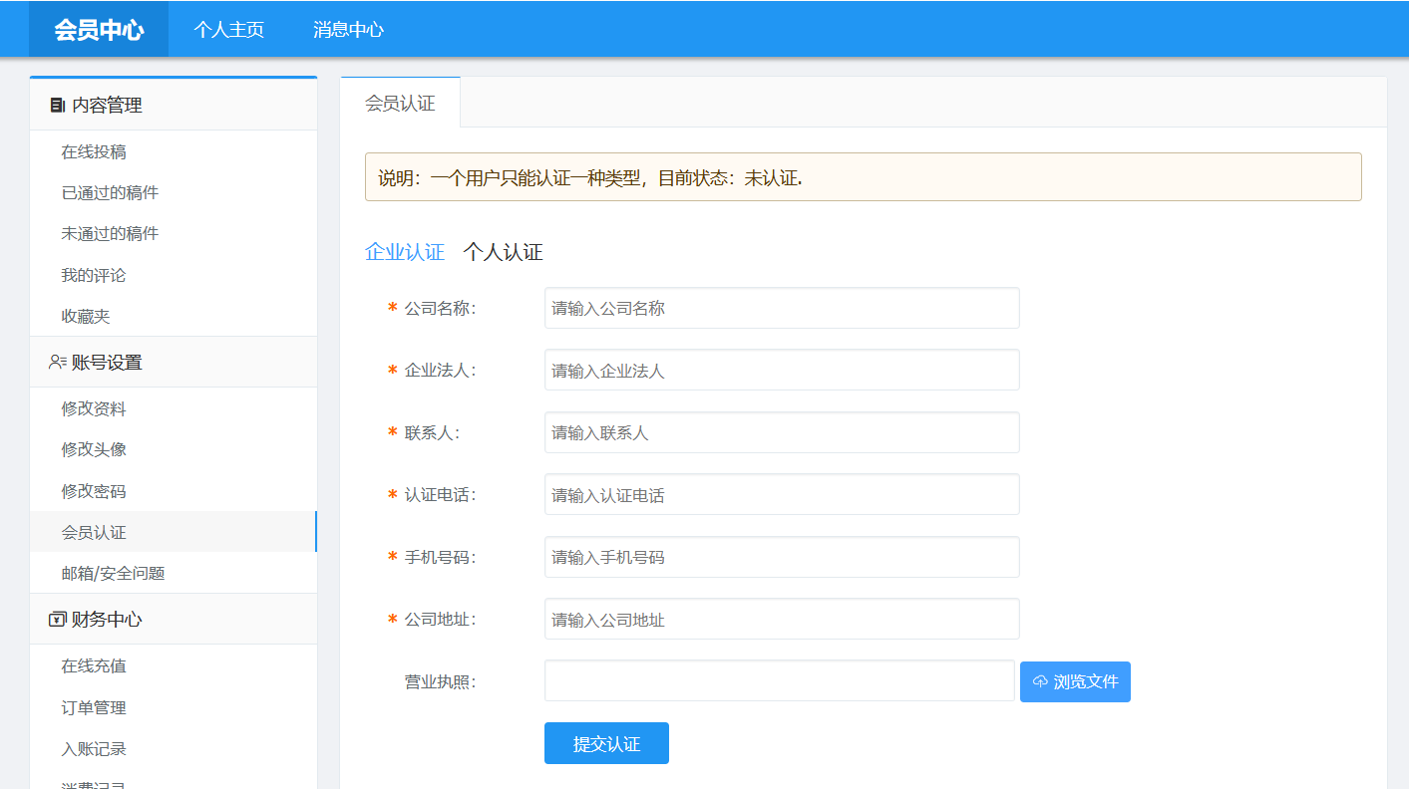Click the 会员中心 logo title

click(x=99, y=30)
